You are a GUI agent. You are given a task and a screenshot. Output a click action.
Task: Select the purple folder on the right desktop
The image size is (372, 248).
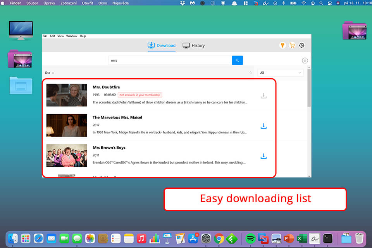tap(355, 30)
